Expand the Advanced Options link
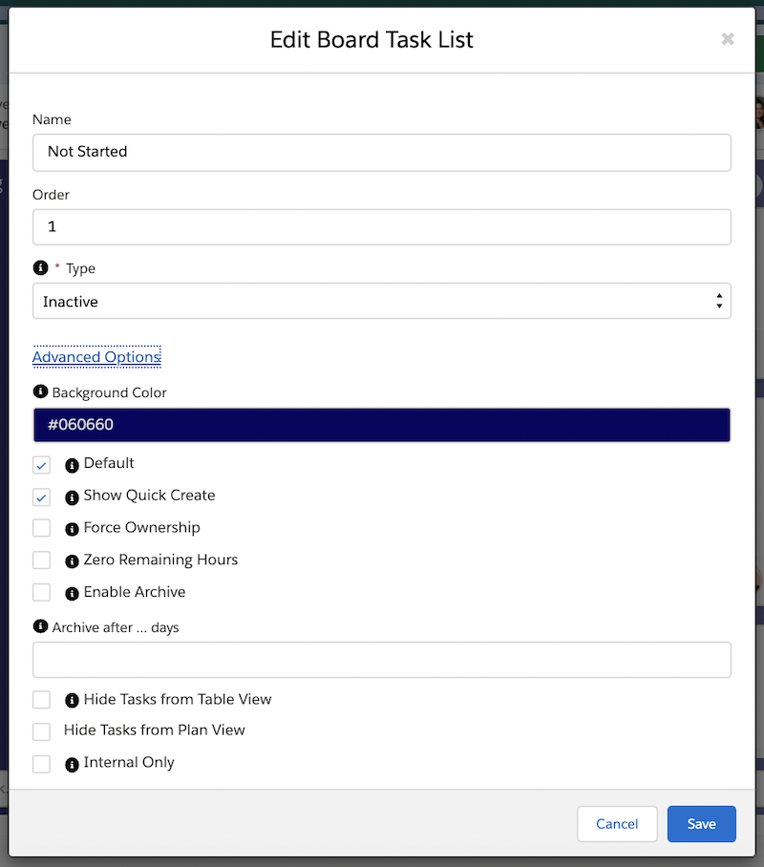 pos(96,357)
